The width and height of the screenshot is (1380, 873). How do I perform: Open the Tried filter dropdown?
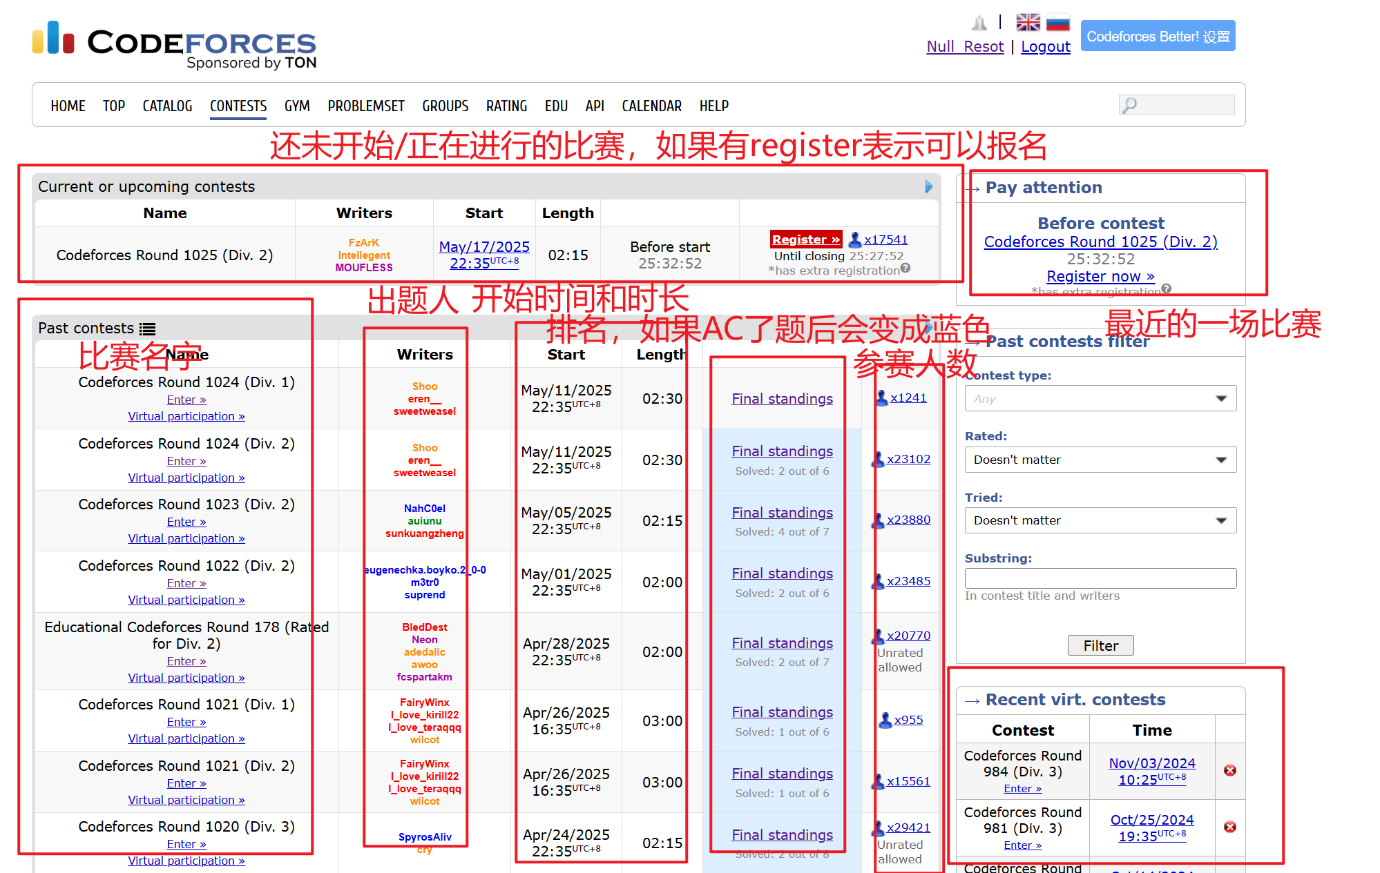click(1100, 520)
